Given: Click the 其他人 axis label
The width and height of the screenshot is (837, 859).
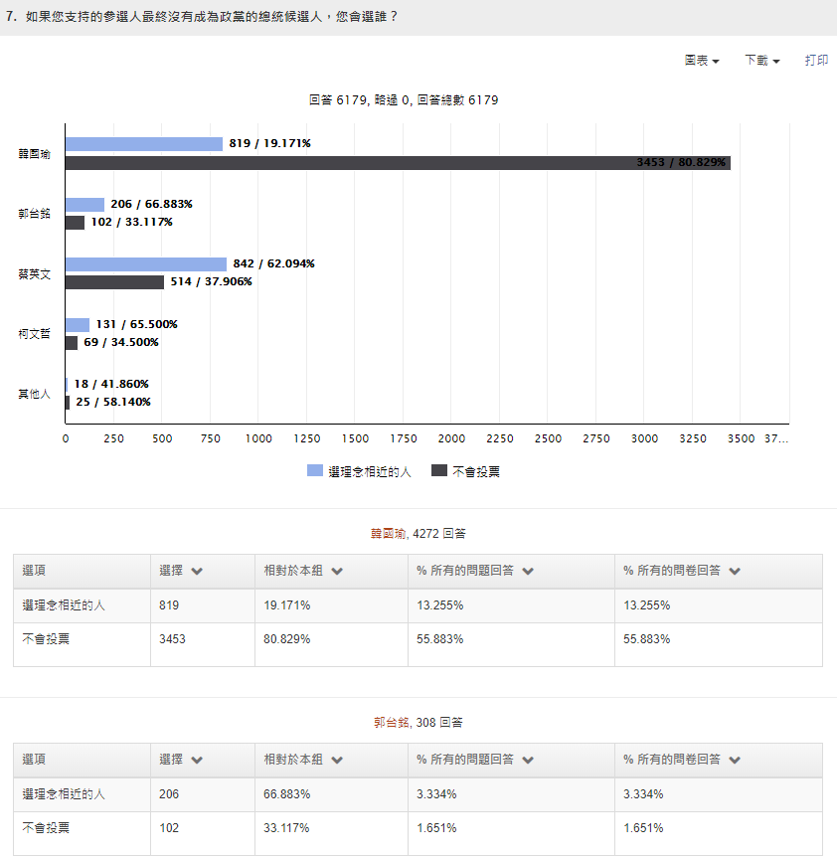Looking at the screenshot, I should [x=34, y=394].
